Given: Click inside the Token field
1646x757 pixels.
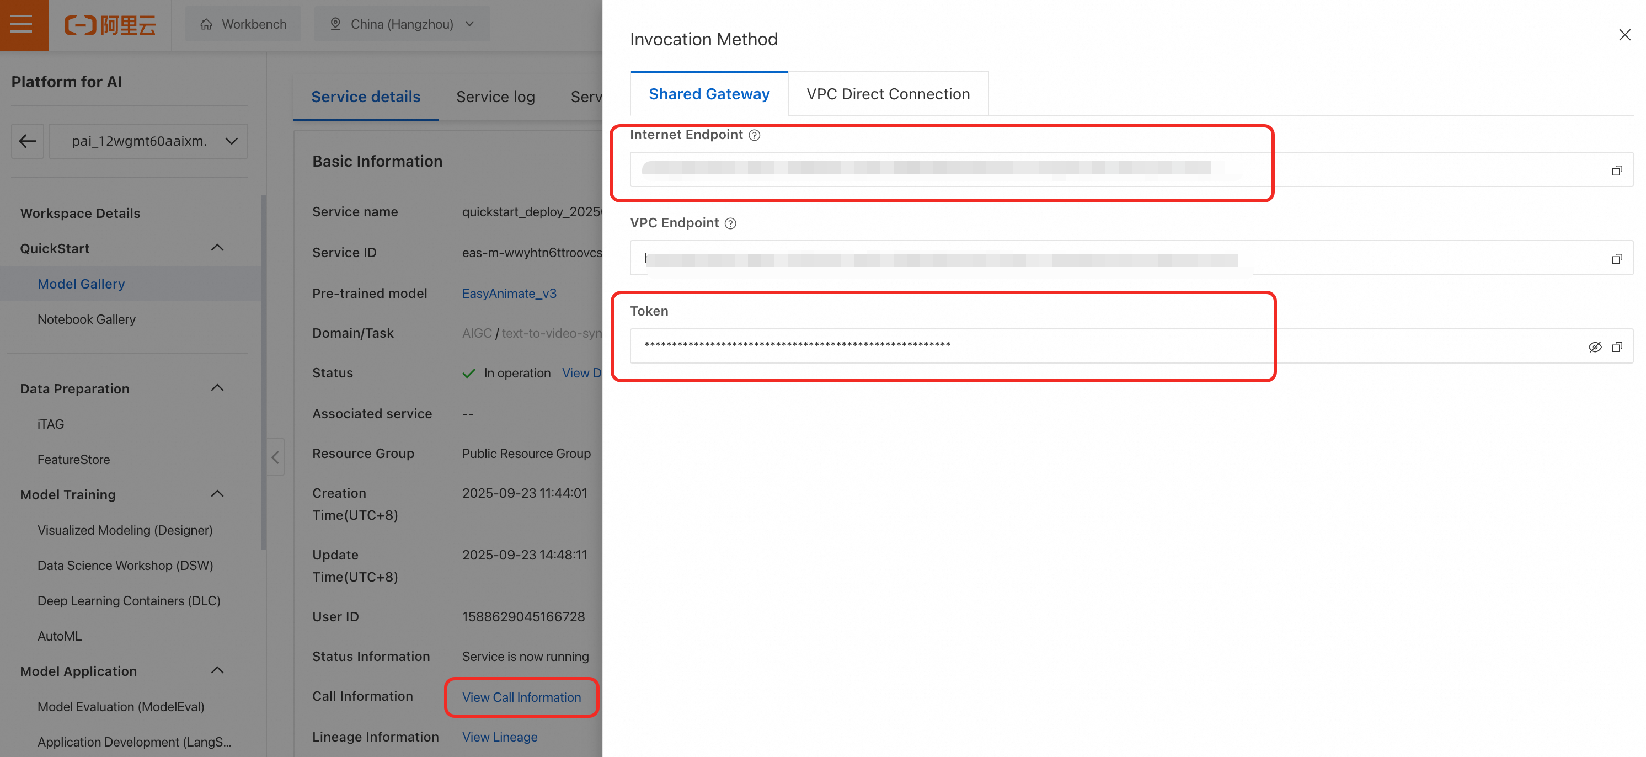Looking at the screenshot, I should point(1086,346).
